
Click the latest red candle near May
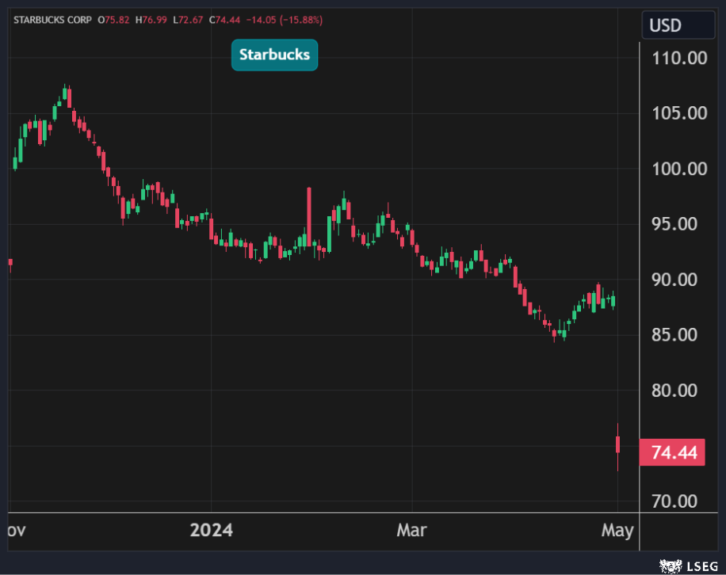pos(617,444)
